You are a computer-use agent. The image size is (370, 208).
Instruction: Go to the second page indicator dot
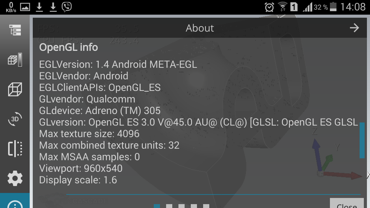(x=169, y=206)
